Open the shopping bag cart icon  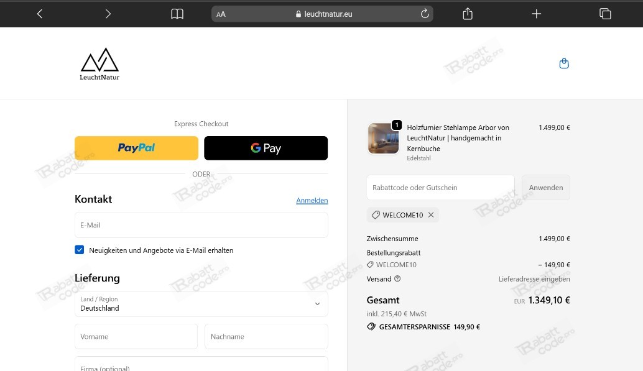click(563, 63)
